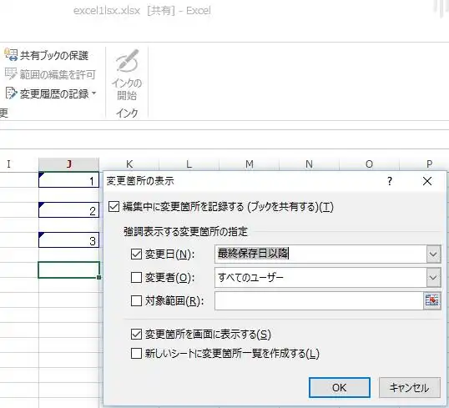Click the cell containing 1 in column J

(68, 180)
